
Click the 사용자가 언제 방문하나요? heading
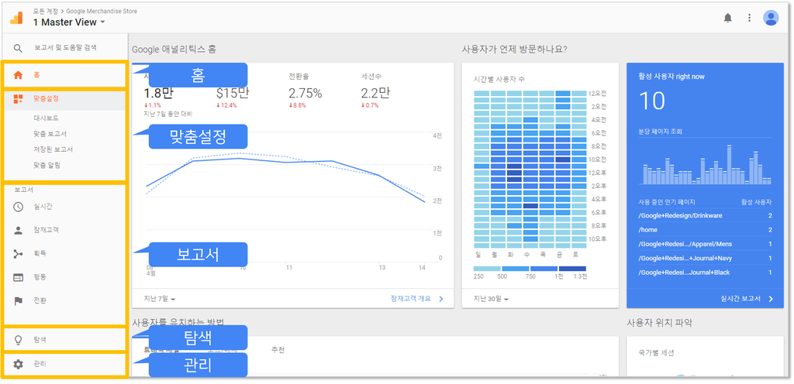[x=514, y=50]
